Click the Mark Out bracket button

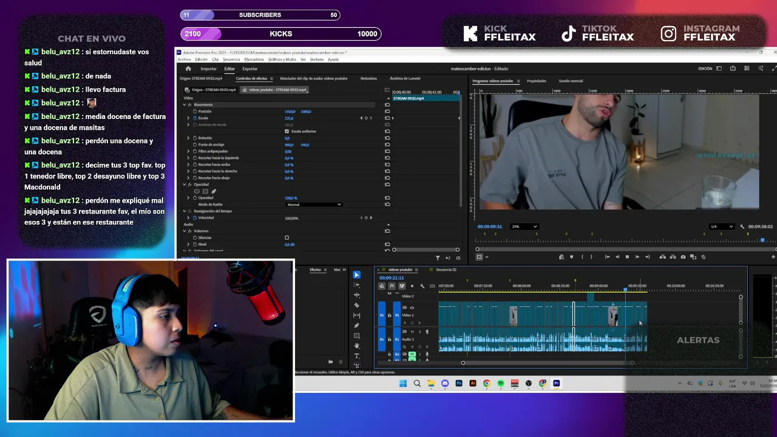coord(591,257)
